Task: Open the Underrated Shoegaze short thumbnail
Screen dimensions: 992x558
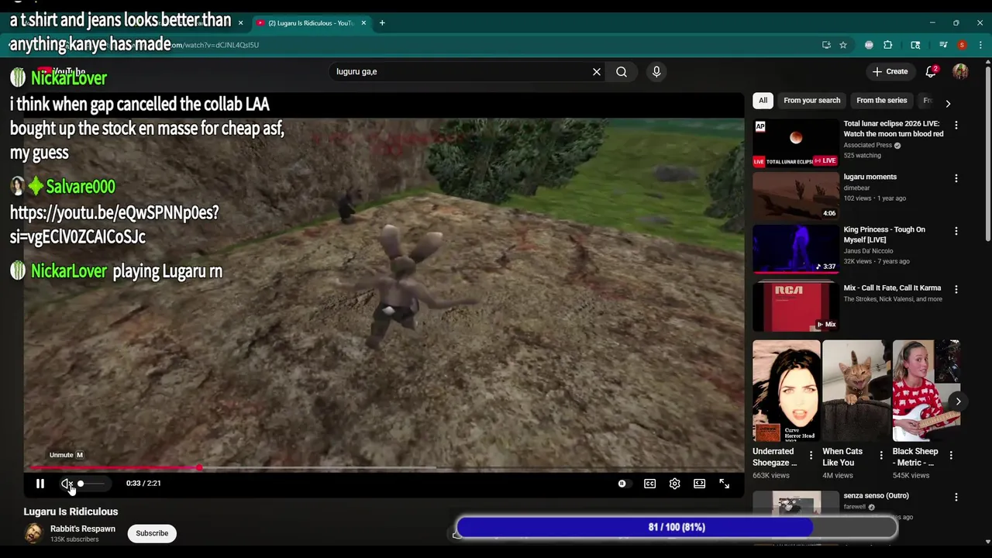Action: (x=786, y=391)
